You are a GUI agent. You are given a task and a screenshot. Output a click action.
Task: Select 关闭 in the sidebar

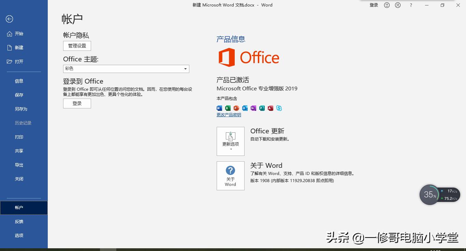pos(24,179)
